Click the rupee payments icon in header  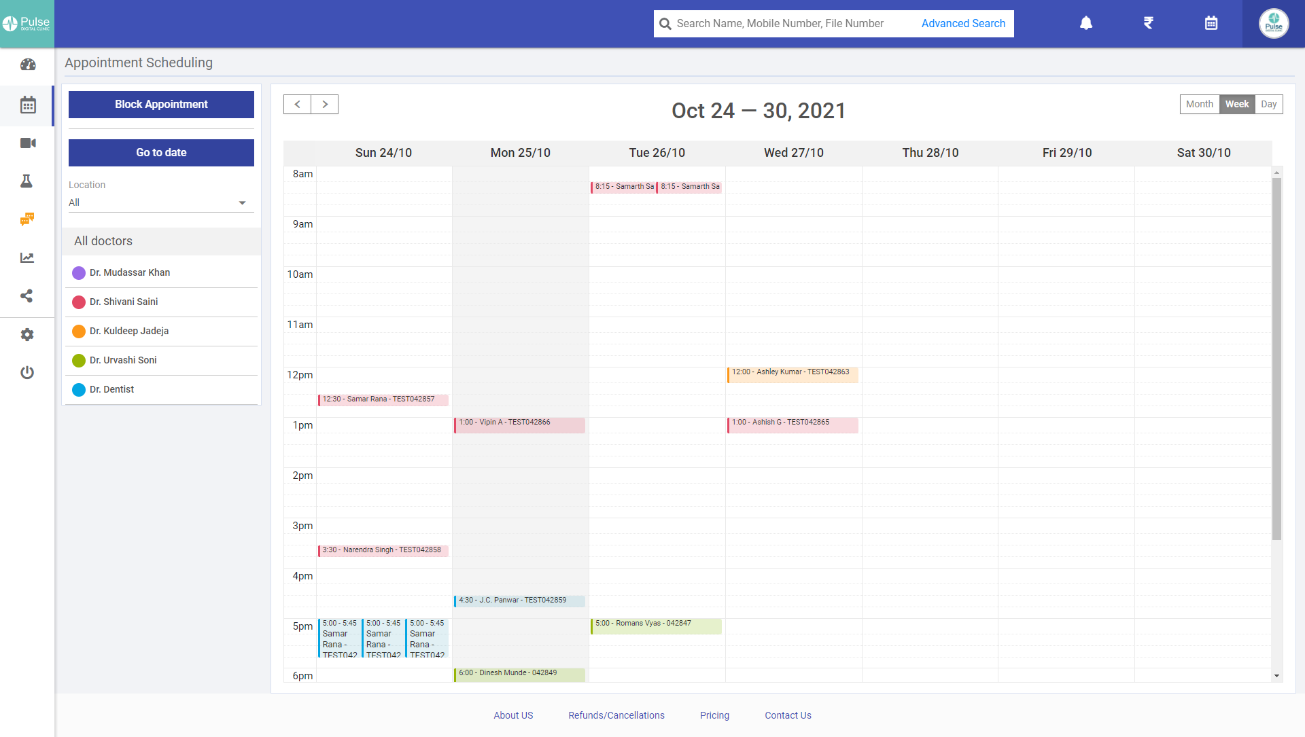1148,23
